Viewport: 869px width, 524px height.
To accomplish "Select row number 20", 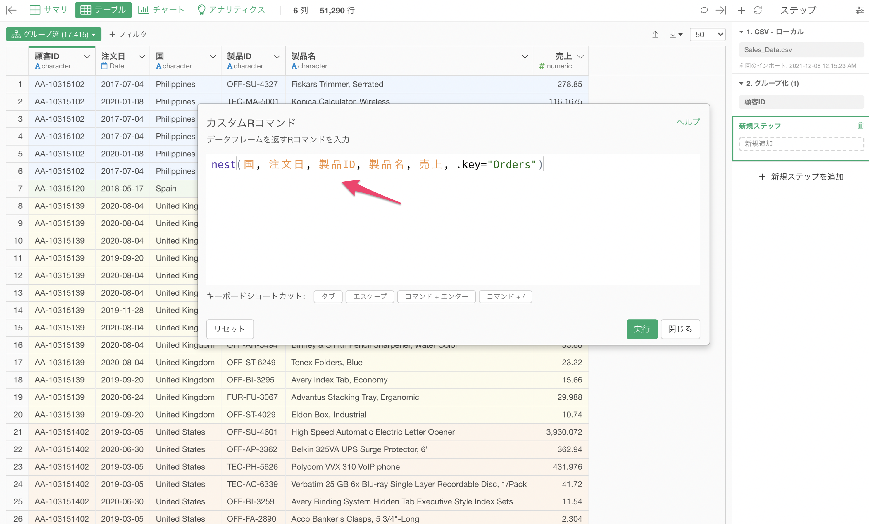I will tap(18, 415).
